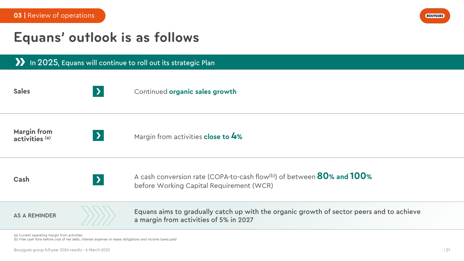Click the chevron arrow beside Cash

pos(98,180)
